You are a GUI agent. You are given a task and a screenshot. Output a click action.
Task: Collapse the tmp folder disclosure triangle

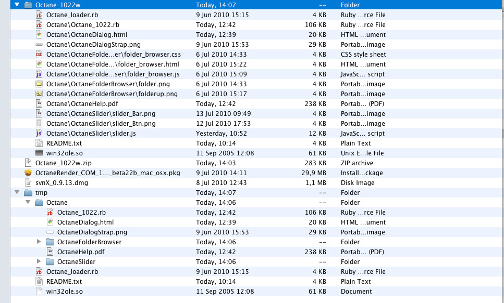click(17, 192)
